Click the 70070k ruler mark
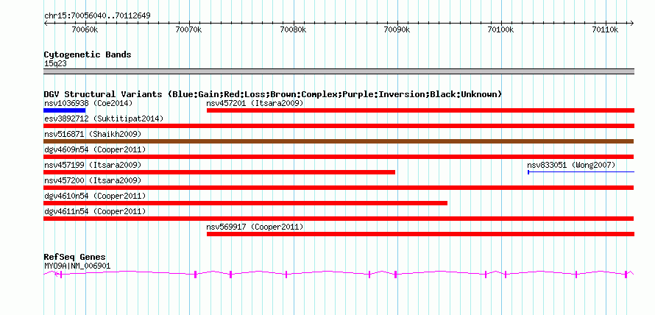Screen dimensions: 655x315 [x=189, y=30]
